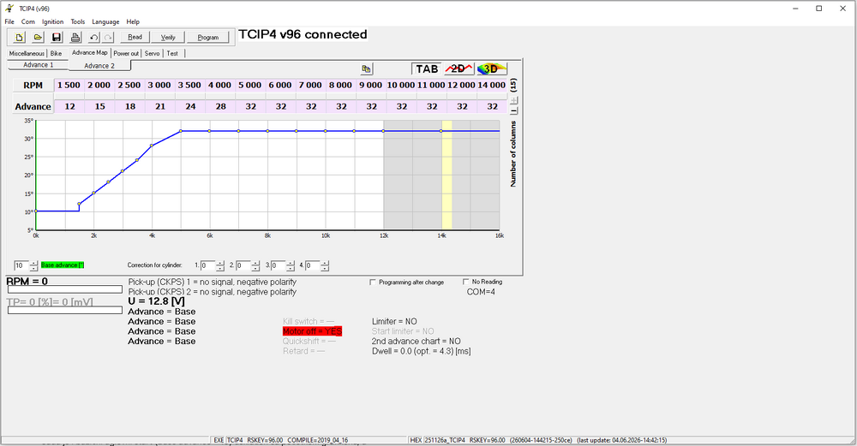
Task: Switch to the Power out tab
Action: point(126,53)
